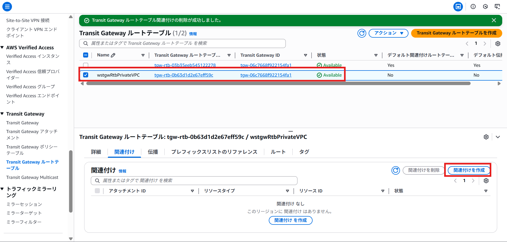Sort associations by 状態 column arrow
The image size is (507, 242).
486,191
